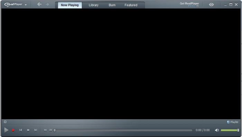Click the playback seek bar
The height and width of the screenshot is (137, 242).
point(123,130)
